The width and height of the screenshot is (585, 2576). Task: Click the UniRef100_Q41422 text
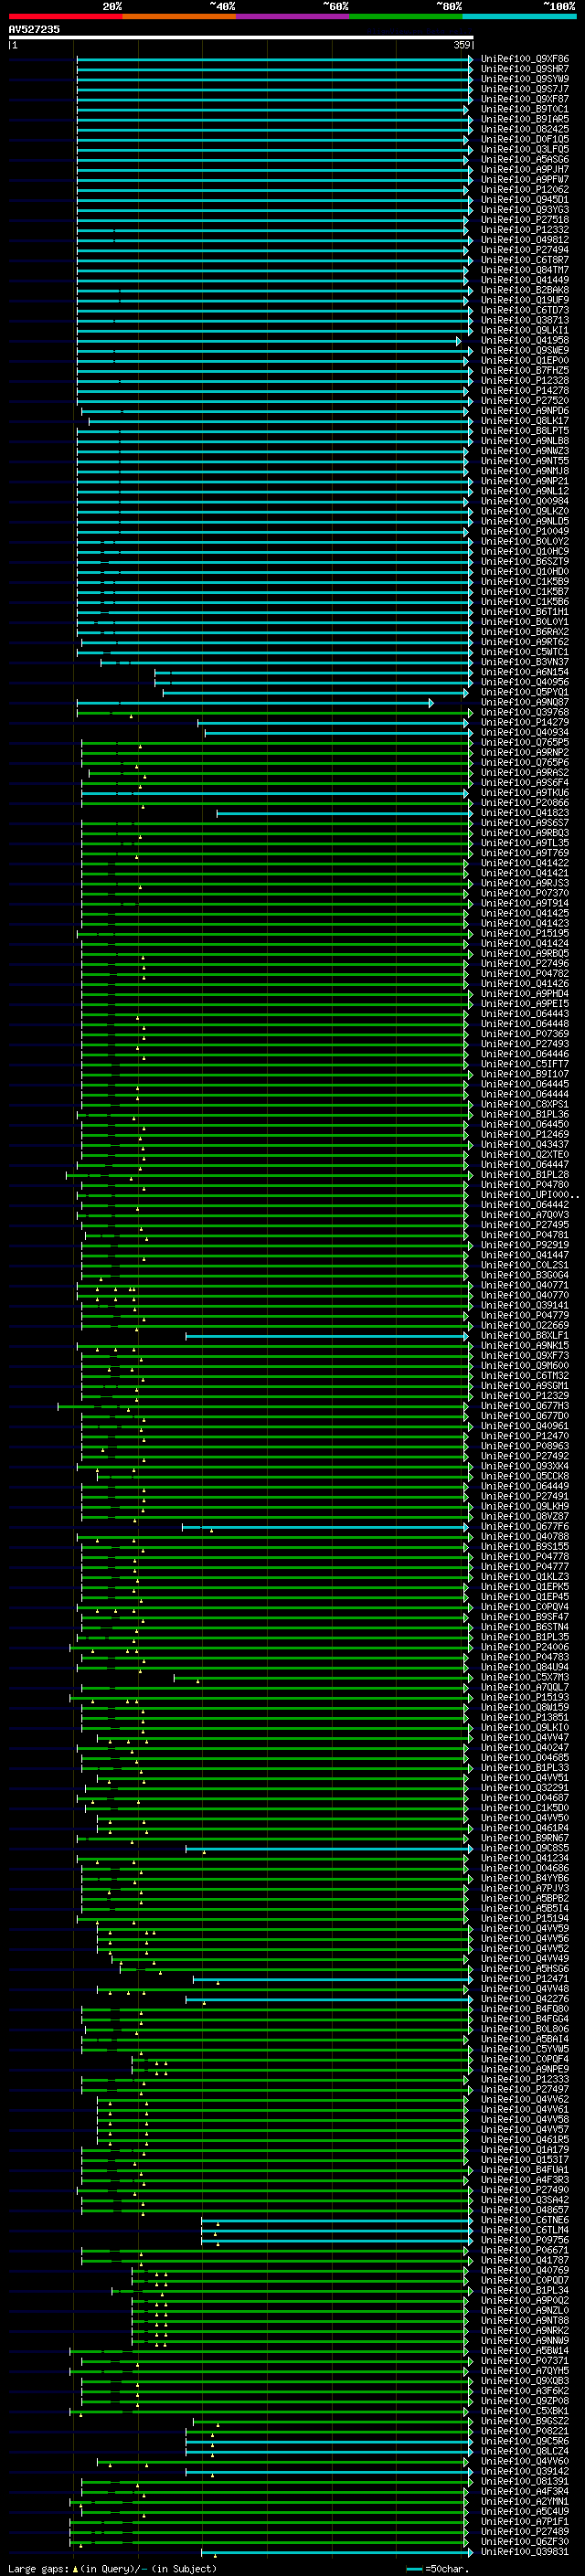click(524, 863)
